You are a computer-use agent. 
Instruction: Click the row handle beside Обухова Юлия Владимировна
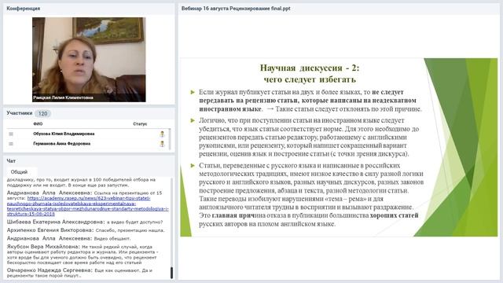[x=11, y=134]
